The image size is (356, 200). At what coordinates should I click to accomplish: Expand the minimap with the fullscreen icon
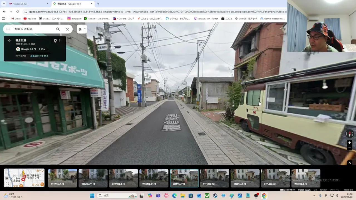[x=8, y=184]
